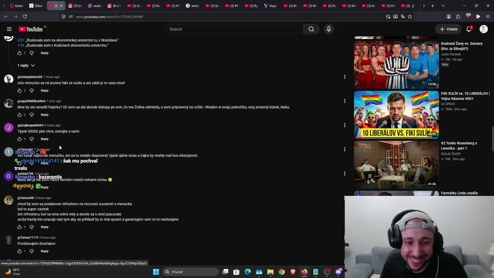Viewport: 494px width, 278px height.
Task: Like the comment by @Tomas11113
Action: click(x=19, y=251)
